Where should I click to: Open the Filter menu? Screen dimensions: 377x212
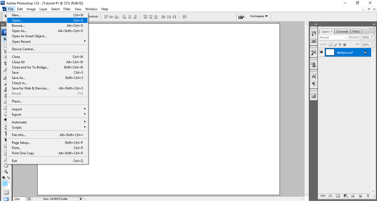67,9
